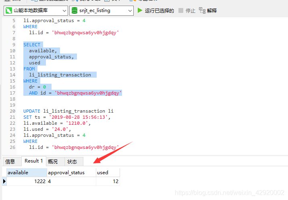Open the snjt_ec_listing database dropdown
This screenshot has width=288, height=200.
point(102,10)
